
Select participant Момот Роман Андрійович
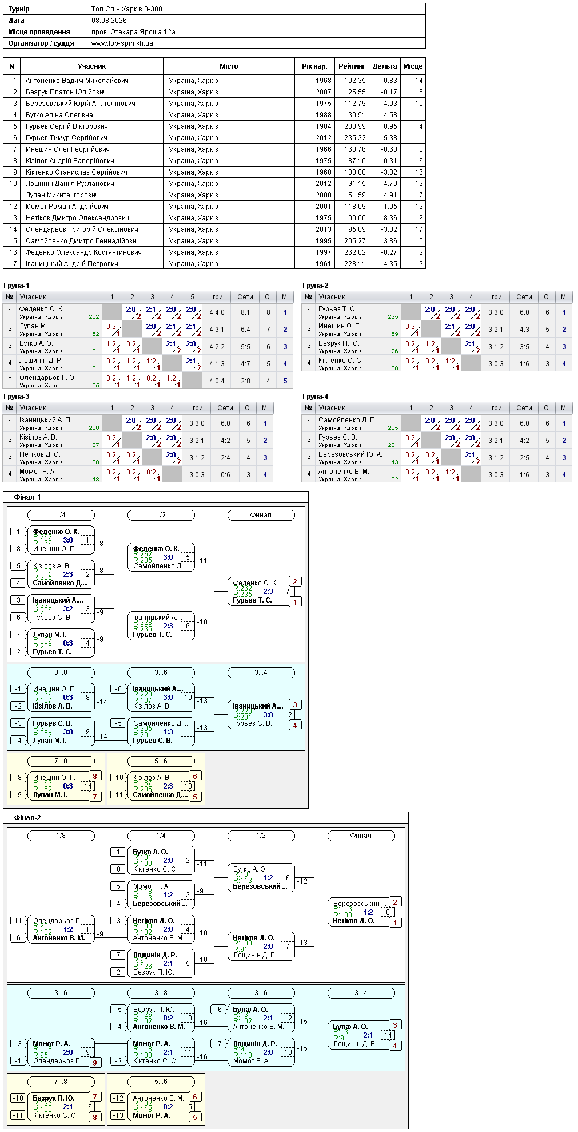[67, 207]
